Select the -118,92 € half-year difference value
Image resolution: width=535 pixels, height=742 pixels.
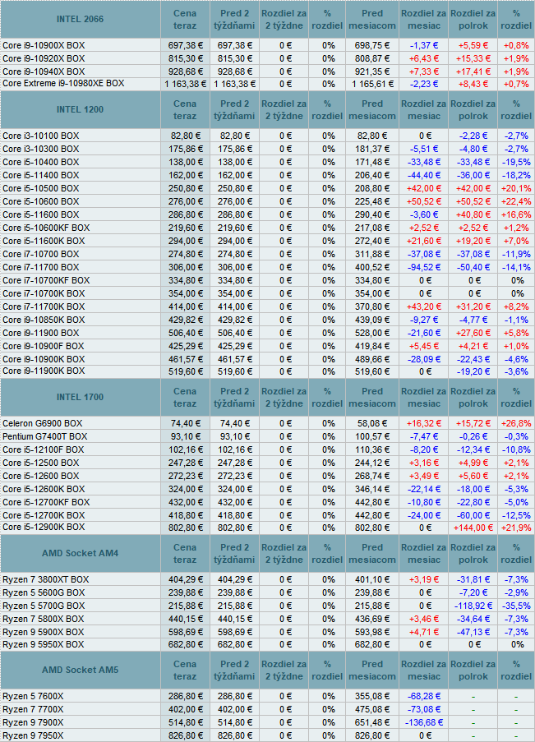tap(473, 606)
